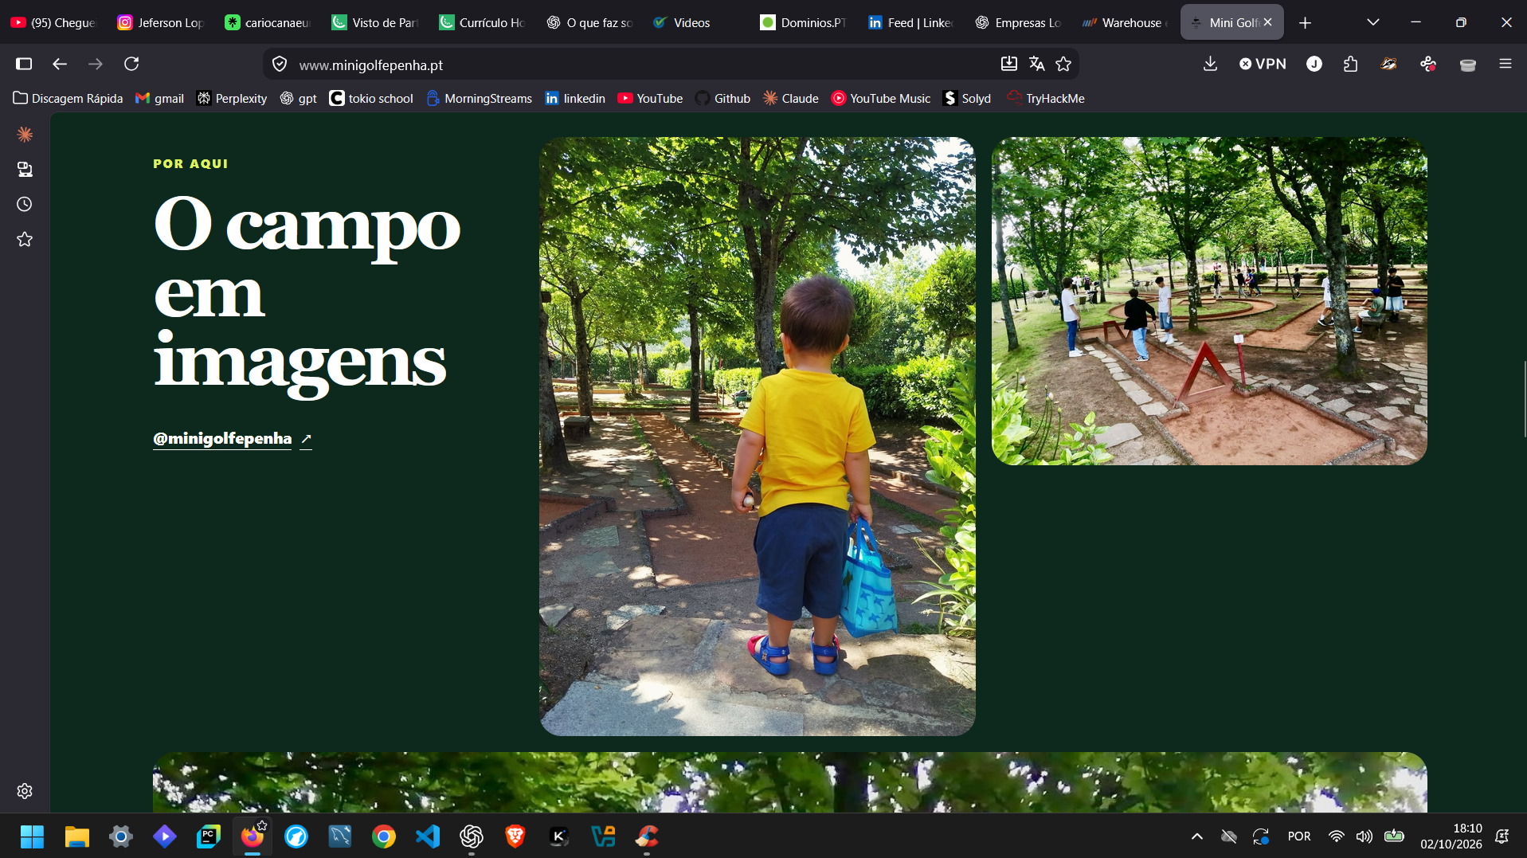
Task: Open history clock in sidebar
Action: pos(25,205)
